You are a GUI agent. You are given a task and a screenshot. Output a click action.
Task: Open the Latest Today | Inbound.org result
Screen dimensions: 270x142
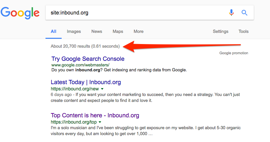86,82
